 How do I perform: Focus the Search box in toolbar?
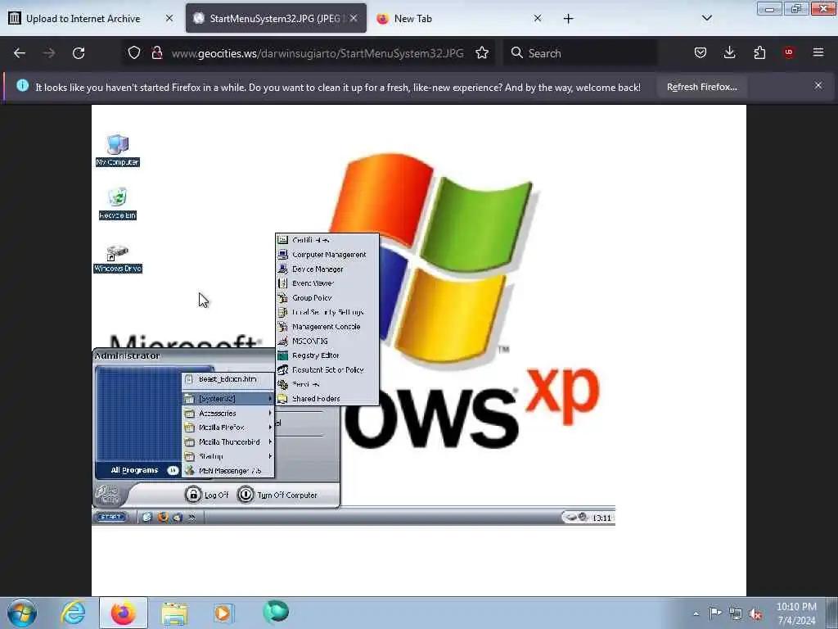click(x=580, y=53)
